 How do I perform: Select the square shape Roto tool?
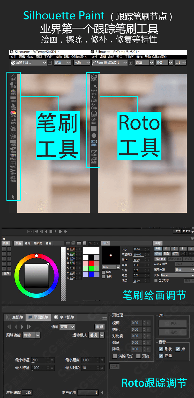click(94, 128)
